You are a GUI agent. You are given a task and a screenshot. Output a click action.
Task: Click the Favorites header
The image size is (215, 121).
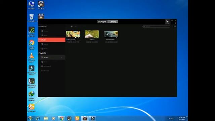[43, 27]
